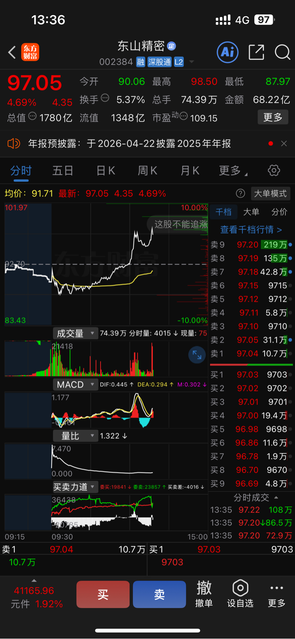Switch to the 五日 chart tab
Viewport: 295px width, 639px height.
(63, 171)
